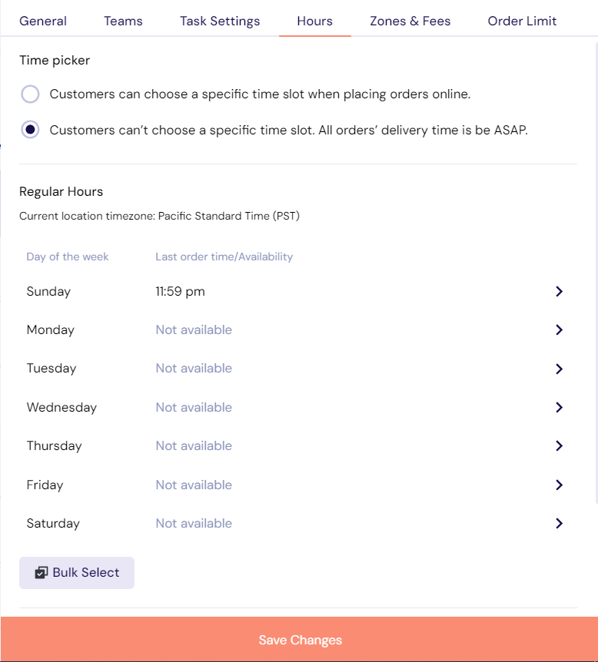Select the ASAP delivery time radio option
598x662 pixels.
(x=30, y=130)
